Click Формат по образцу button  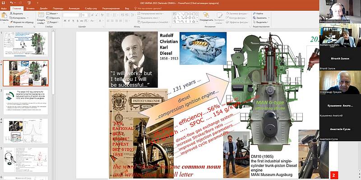coord(22,22)
